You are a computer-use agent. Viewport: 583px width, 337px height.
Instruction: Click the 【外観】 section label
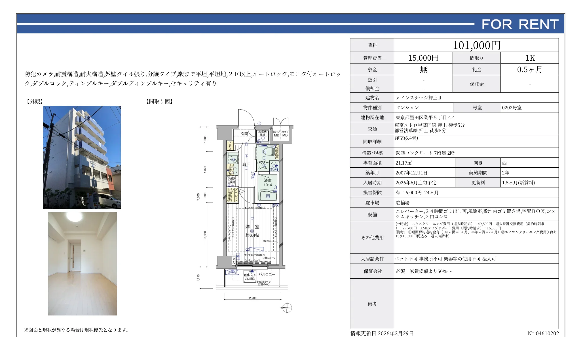pyautogui.click(x=34, y=102)
